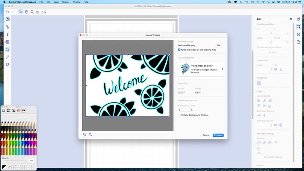Enable Include Background Outline checkbox

click(179, 115)
